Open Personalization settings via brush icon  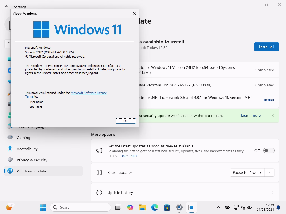coord(10,93)
